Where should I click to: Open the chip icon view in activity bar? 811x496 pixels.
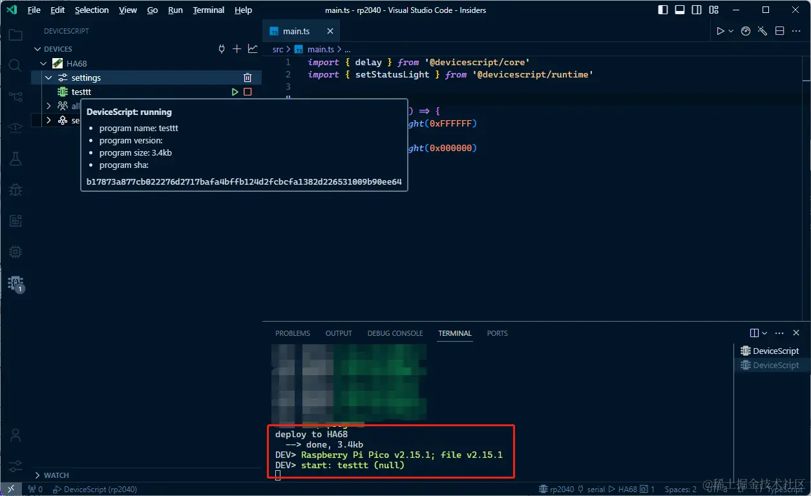point(15,251)
